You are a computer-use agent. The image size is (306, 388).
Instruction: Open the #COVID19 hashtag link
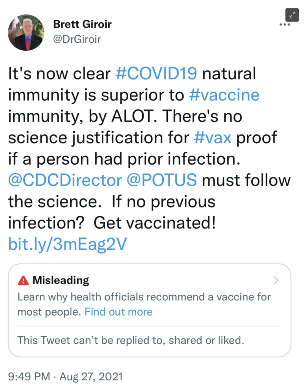tap(156, 73)
